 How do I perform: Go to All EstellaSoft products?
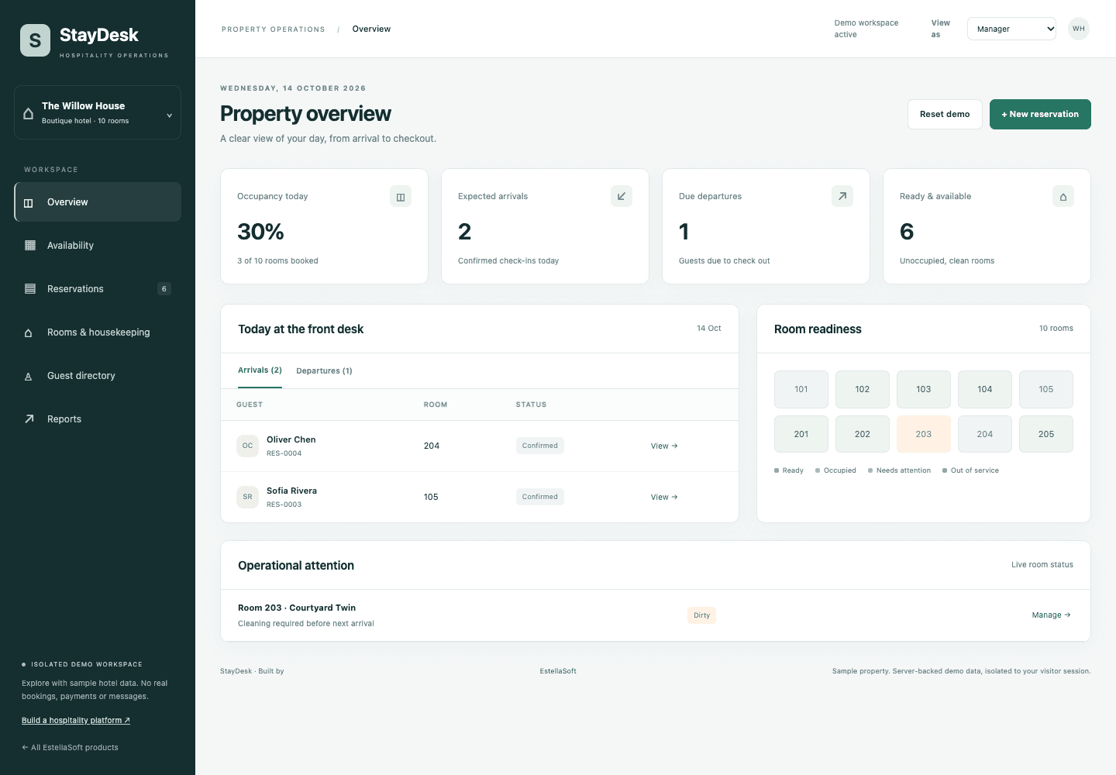pyautogui.click(x=70, y=748)
